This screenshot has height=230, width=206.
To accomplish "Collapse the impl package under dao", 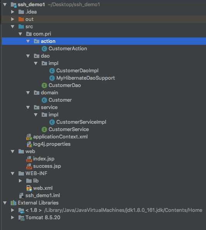I will [x=36, y=63].
